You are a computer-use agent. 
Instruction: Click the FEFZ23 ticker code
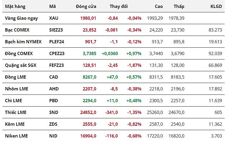(x=57, y=65)
